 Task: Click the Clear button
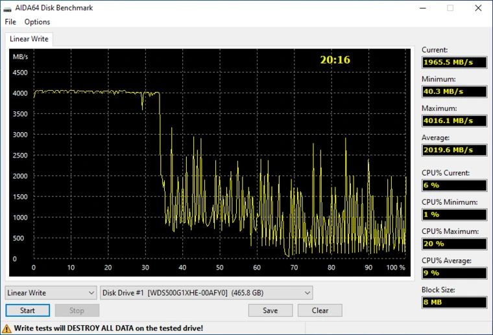coord(320,310)
